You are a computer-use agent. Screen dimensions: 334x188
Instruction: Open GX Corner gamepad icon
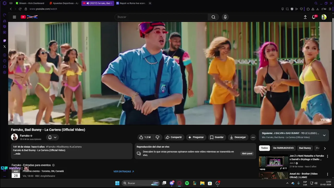(x=11, y=3)
